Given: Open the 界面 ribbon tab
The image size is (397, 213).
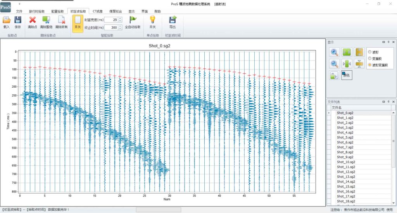Looking at the screenshot, I should coord(145,11).
